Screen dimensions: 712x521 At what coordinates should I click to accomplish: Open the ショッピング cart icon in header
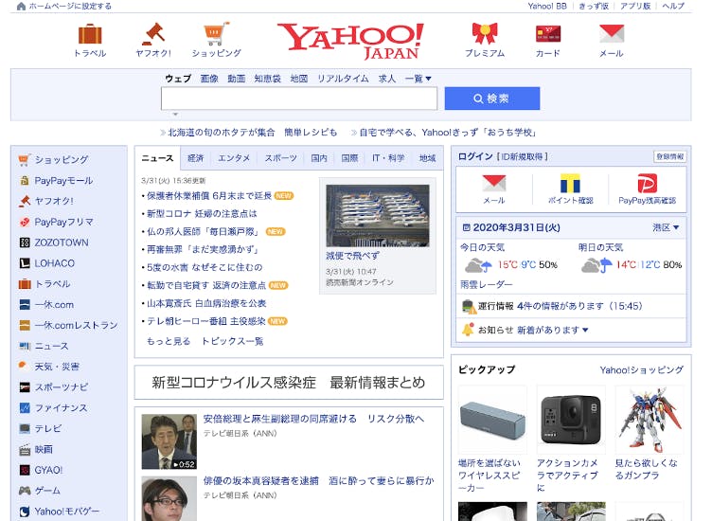click(x=216, y=33)
